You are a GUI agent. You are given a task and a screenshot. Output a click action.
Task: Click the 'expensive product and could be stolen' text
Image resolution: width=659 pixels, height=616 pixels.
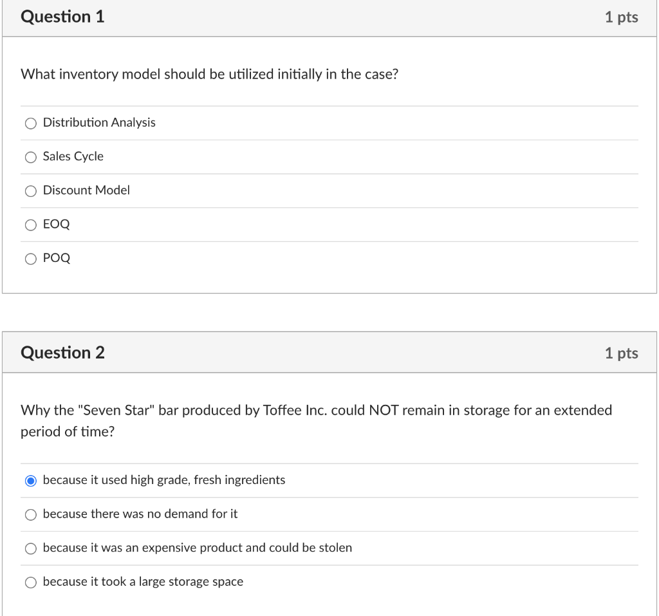click(198, 548)
